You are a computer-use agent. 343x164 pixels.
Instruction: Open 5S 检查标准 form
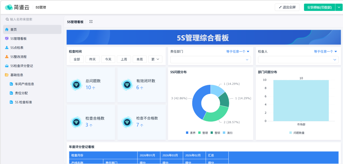coord(32,102)
